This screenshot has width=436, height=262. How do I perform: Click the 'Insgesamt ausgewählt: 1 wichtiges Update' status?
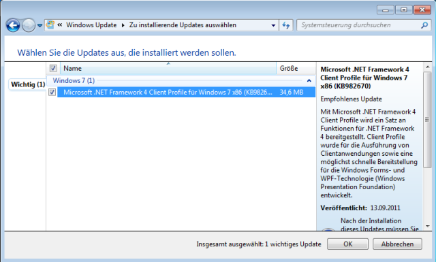pos(259,244)
